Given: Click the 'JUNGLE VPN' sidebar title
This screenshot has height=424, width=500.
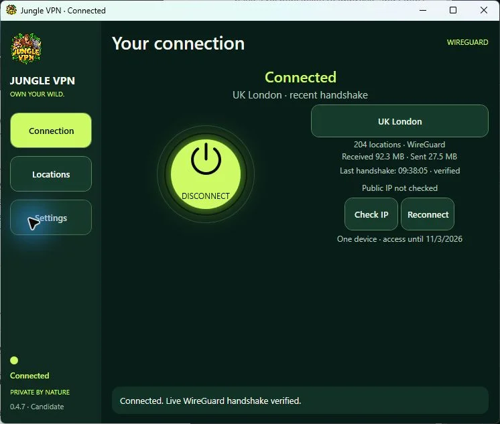Looking at the screenshot, I should point(42,80).
